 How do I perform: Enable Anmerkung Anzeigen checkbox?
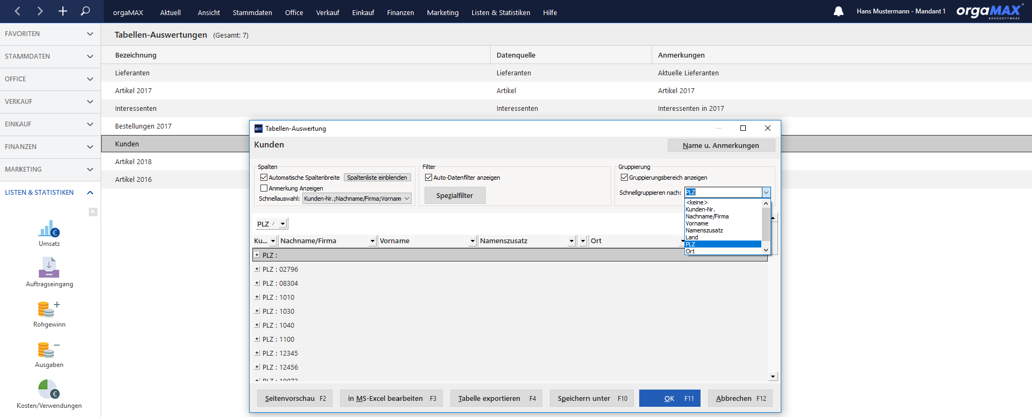pos(264,188)
